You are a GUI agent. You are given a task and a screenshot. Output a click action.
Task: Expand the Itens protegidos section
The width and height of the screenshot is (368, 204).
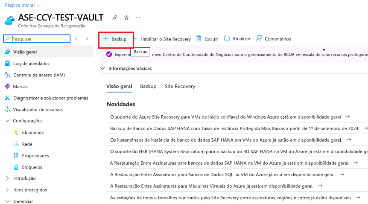pos(8,190)
